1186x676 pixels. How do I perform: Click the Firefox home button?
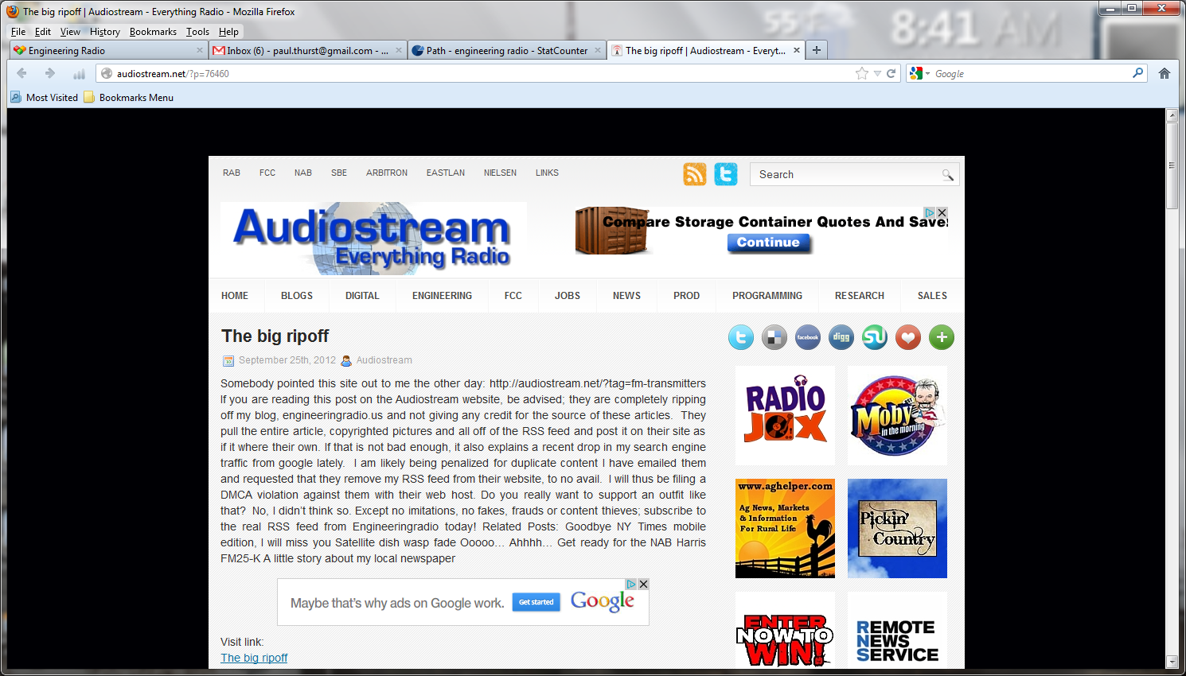coord(1164,73)
